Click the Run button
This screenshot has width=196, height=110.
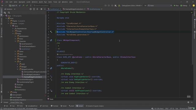click(x=176, y=5)
